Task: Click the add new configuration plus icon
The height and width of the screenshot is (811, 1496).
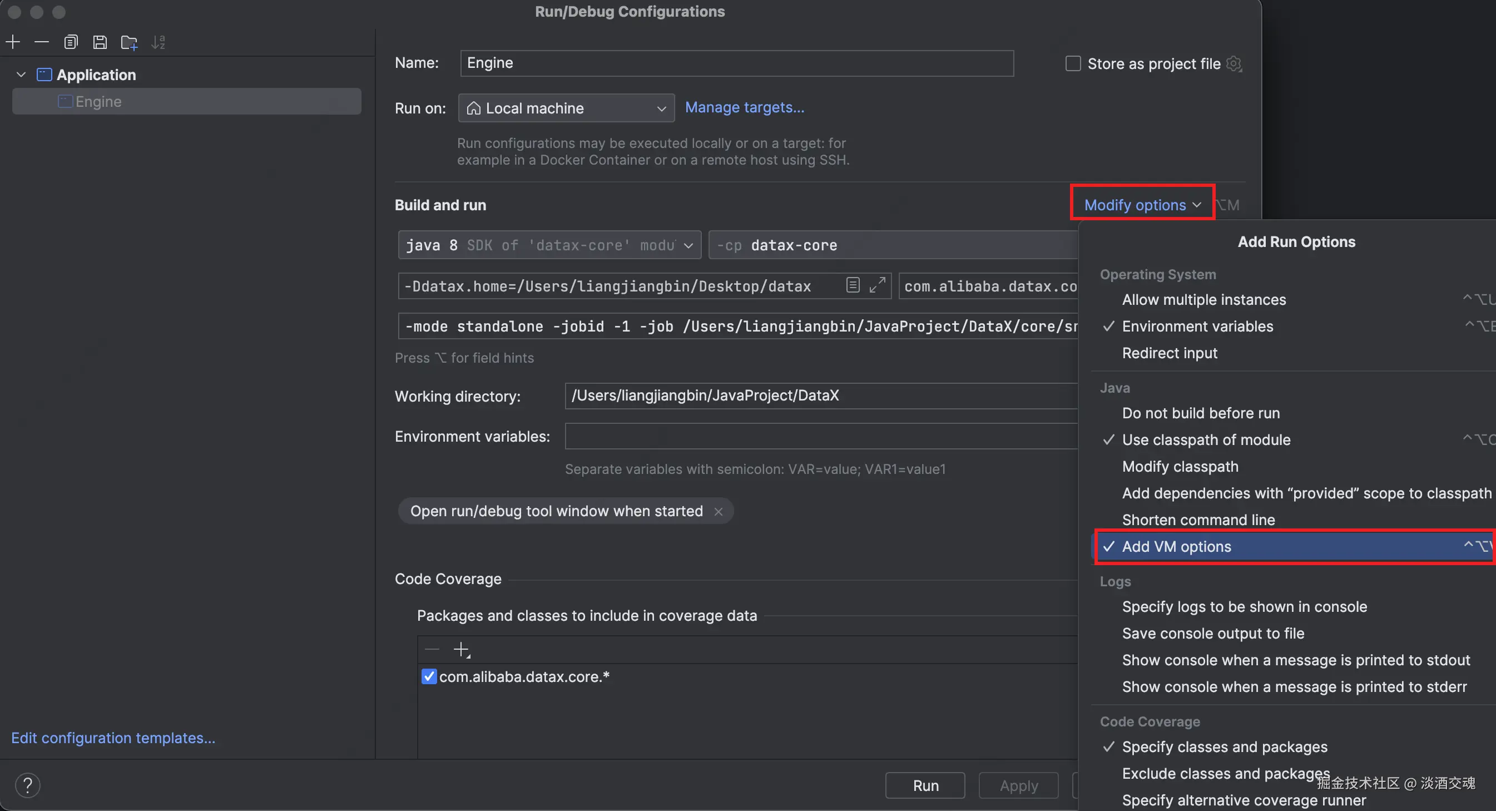Action: coord(13,42)
